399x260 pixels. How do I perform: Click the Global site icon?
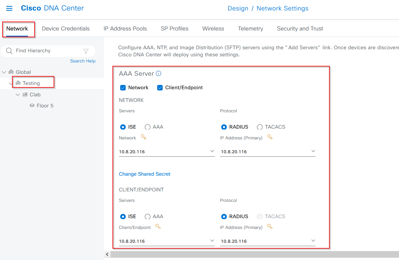click(x=11, y=72)
